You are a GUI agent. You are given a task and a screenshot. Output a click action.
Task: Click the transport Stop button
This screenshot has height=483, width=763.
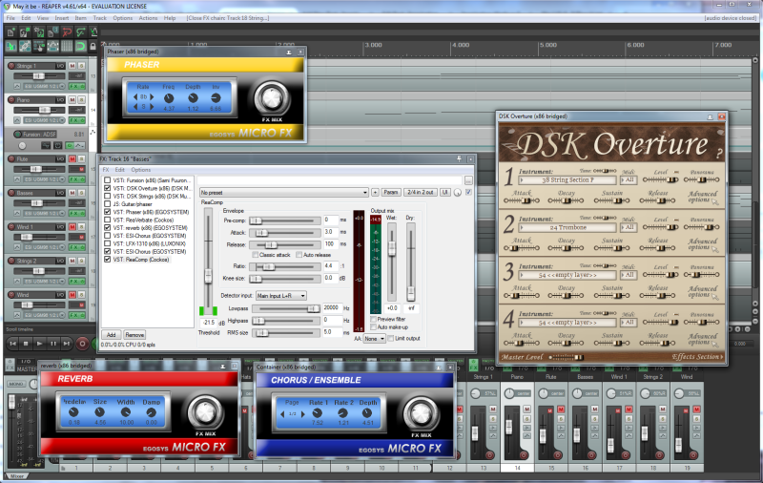tap(27, 344)
